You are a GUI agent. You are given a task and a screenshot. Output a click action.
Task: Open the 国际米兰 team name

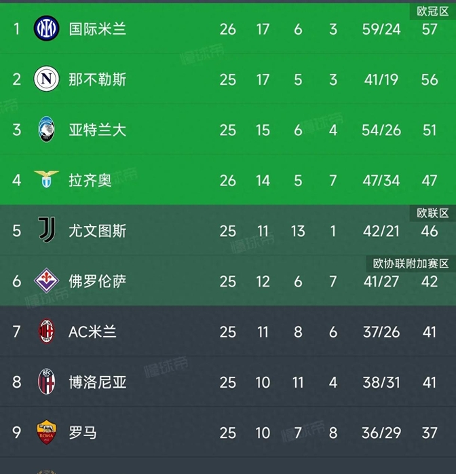97,29
